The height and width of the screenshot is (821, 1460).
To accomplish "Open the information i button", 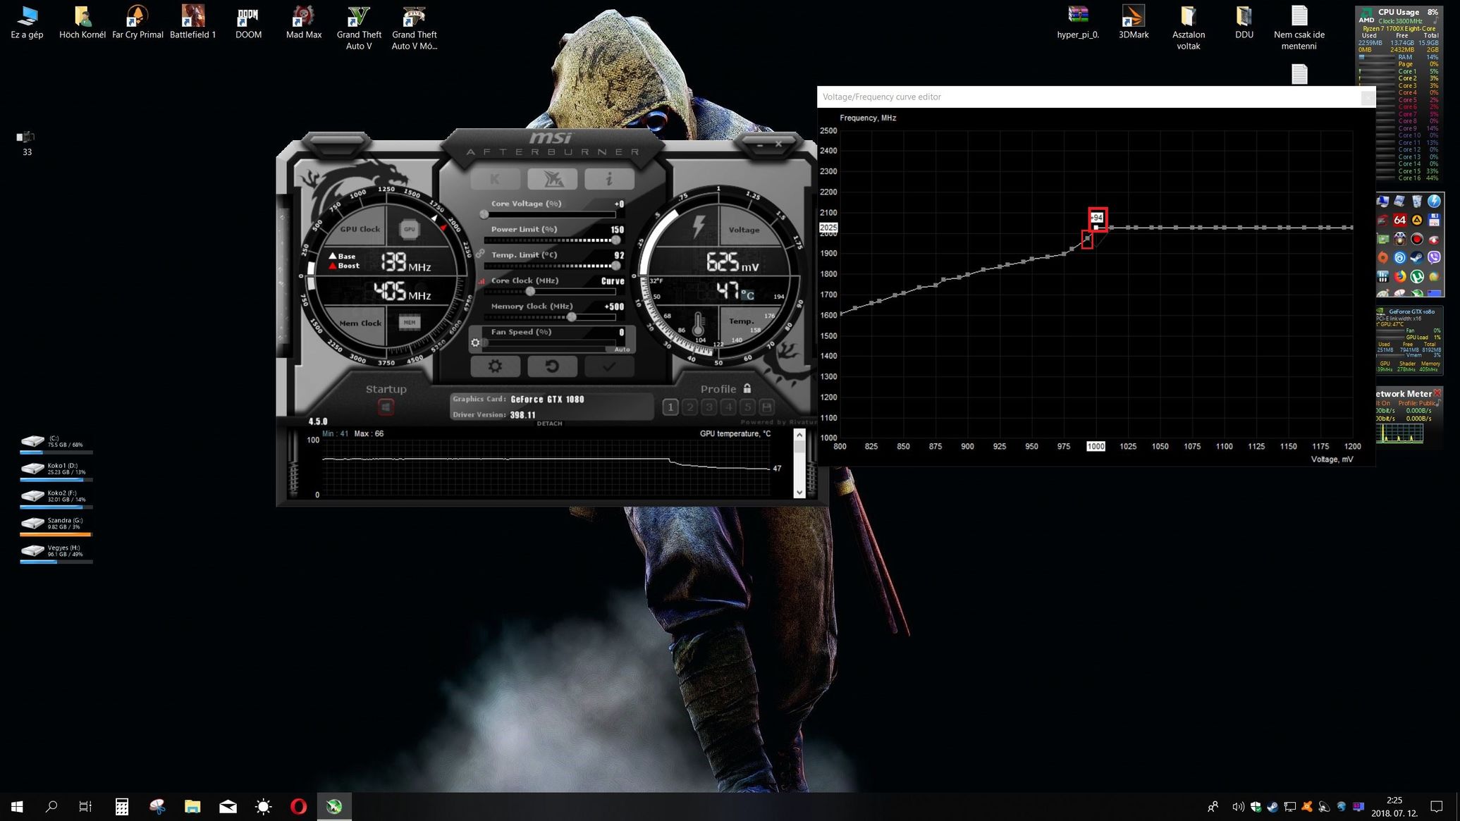I will click(x=609, y=179).
